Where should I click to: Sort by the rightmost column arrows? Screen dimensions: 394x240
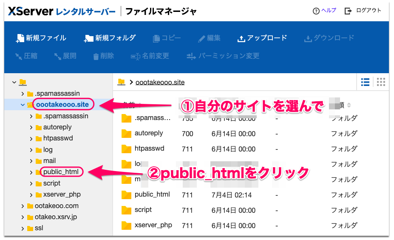coord(349,105)
